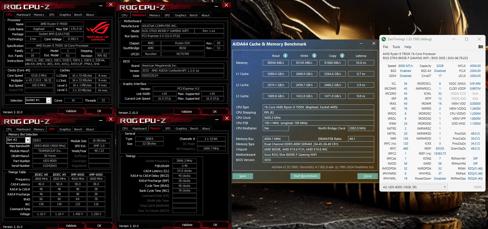Switch to Bench tab in the CPU-Z processor window
This screenshot has height=229, width=488.
coord(78,15)
